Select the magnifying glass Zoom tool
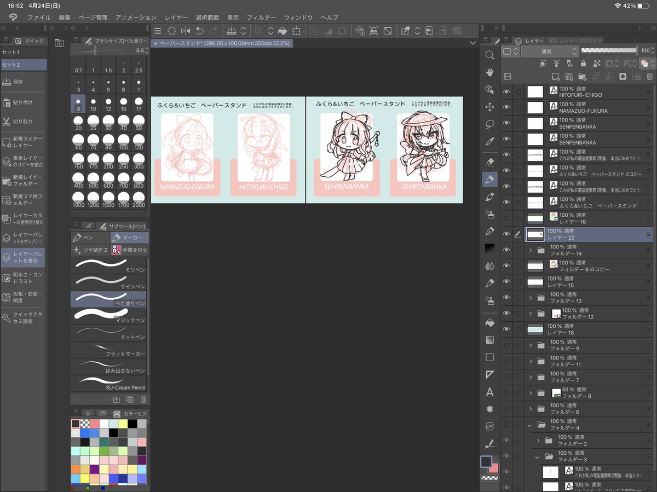The image size is (657, 492). pyautogui.click(x=490, y=55)
